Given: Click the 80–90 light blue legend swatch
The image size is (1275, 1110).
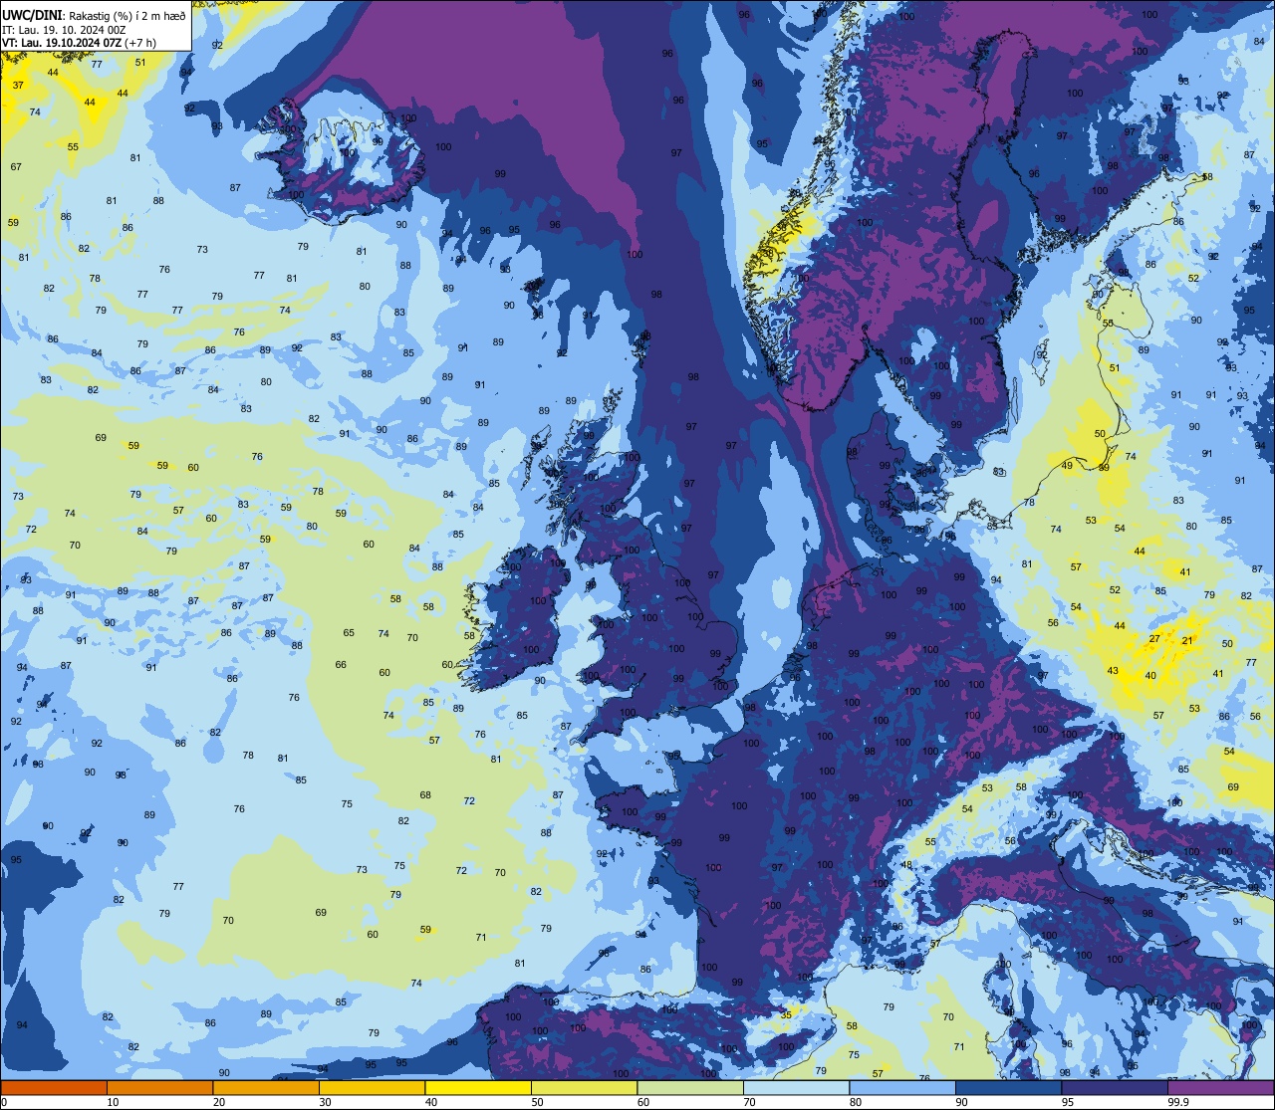Looking at the screenshot, I should (902, 1087).
